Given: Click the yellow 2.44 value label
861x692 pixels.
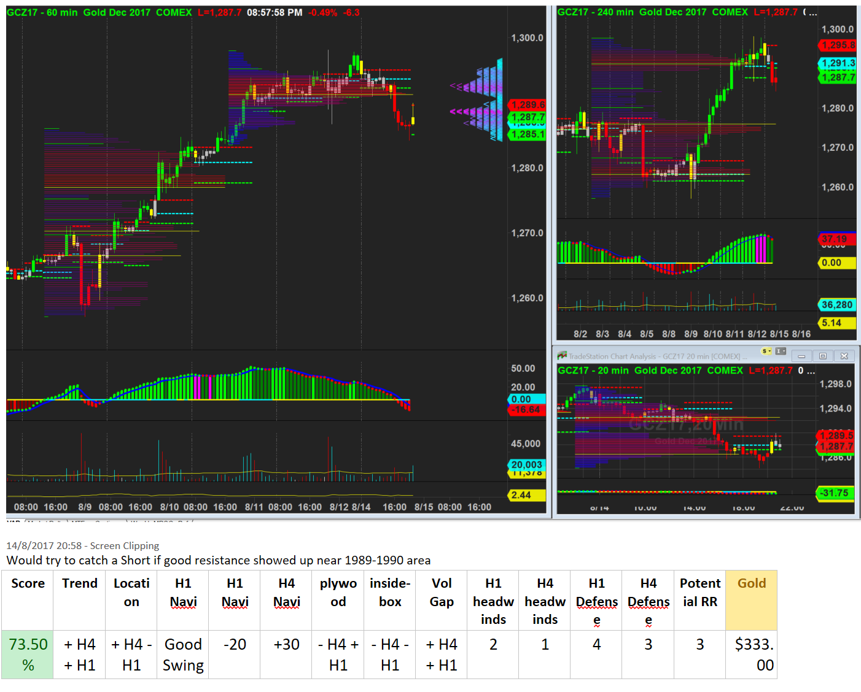Looking at the screenshot, I should click(x=527, y=495).
